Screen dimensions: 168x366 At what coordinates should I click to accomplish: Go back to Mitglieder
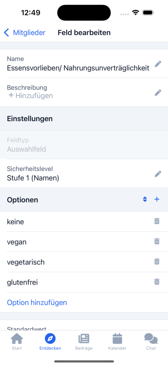pos(25,33)
